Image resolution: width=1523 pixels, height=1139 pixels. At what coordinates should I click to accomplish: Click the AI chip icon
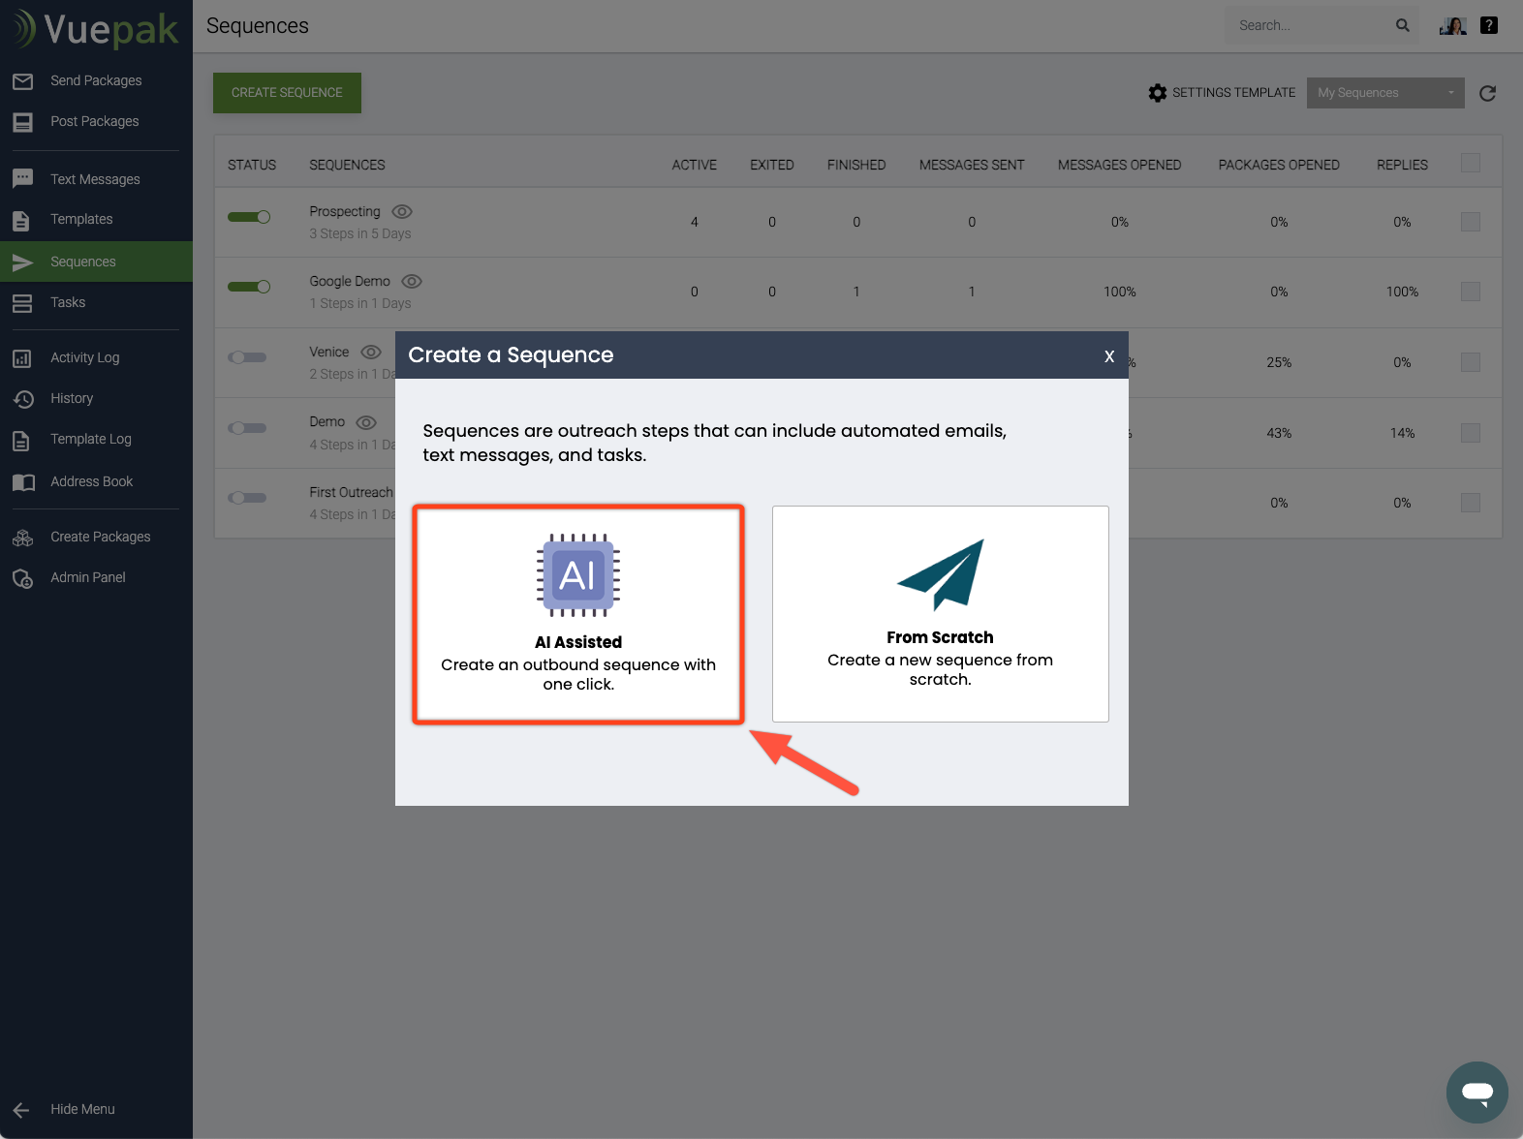(x=578, y=575)
